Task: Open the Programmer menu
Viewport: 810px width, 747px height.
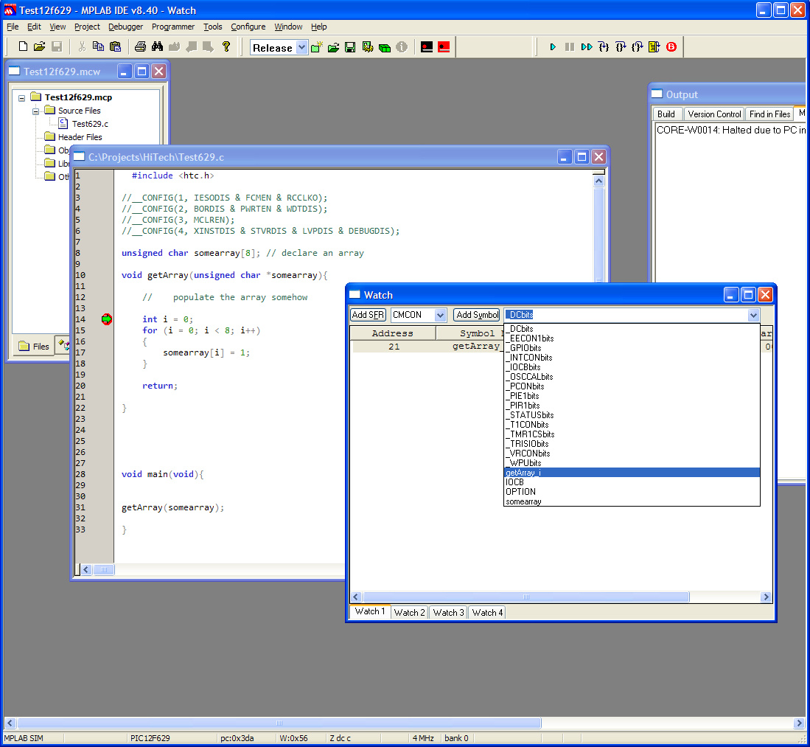Action: point(173,27)
